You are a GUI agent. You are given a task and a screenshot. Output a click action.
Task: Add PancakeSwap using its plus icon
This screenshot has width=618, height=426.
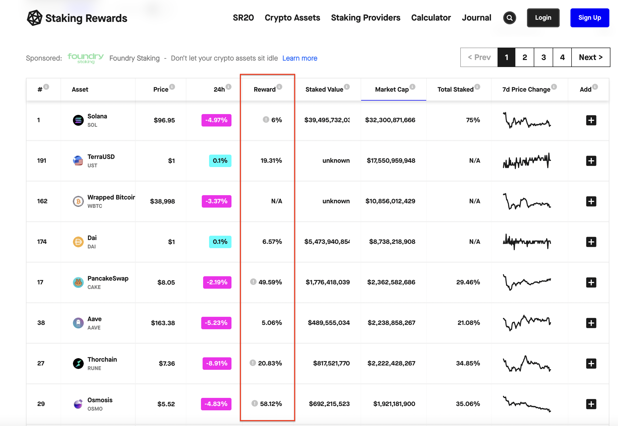click(x=591, y=282)
